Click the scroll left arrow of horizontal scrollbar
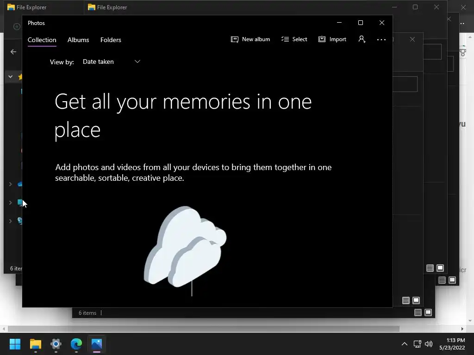The image size is (474, 355). [3, 329]
